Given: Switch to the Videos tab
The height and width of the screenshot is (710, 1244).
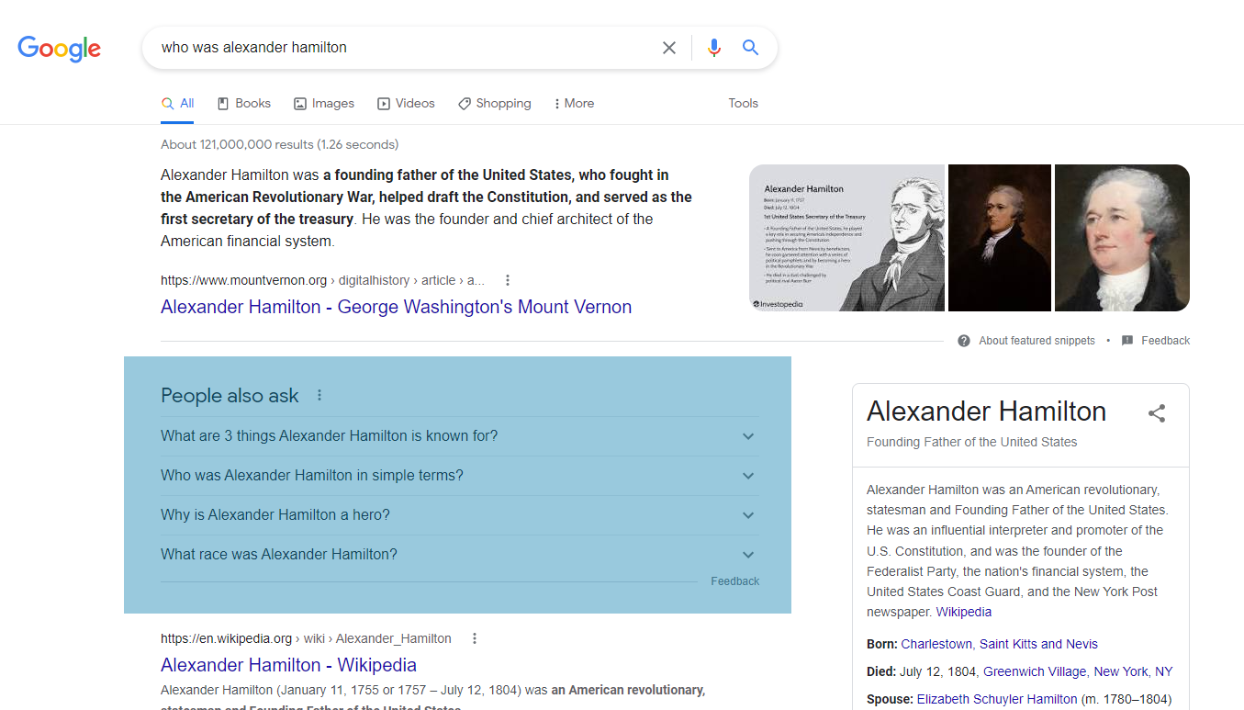Looking at the screenshot, I should pos(406,104).
